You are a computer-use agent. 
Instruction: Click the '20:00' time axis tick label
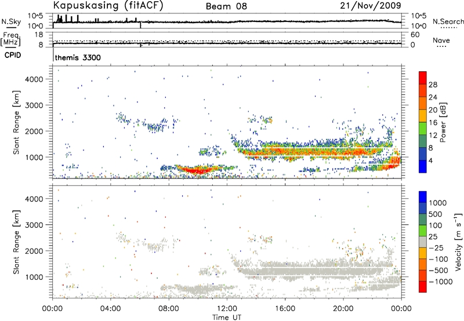(x=343, y=309)
